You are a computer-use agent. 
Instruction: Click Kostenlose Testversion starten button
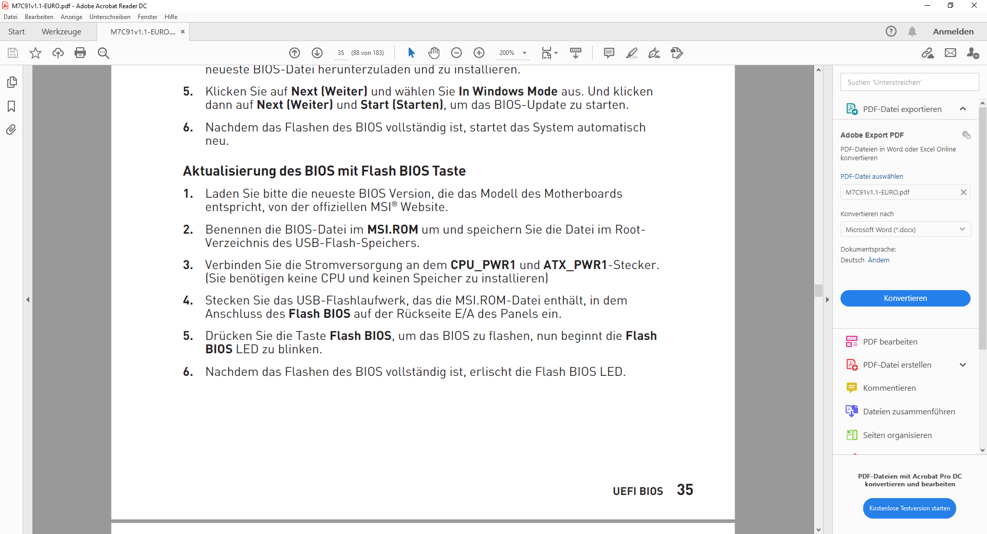(x=909, y=508)
